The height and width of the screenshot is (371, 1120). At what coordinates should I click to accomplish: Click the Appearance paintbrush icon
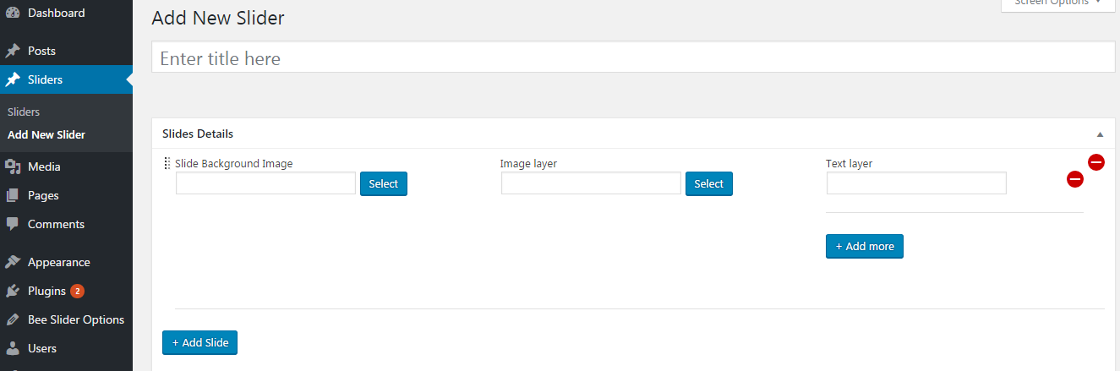click(x=13, y=262)
